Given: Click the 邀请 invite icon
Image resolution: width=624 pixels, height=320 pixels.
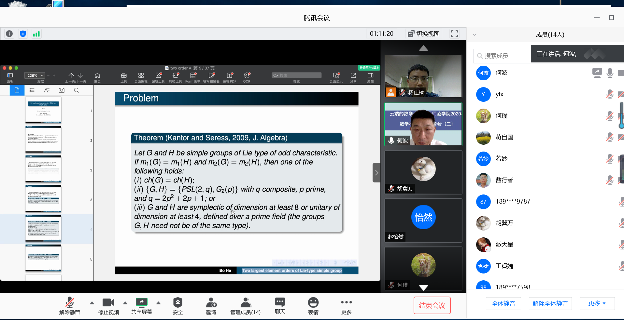Looking at the screenshot, I should pos(211,306).
